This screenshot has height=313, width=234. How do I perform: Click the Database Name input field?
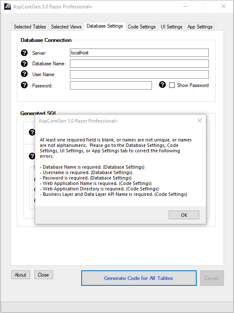[x=139, y=64]
